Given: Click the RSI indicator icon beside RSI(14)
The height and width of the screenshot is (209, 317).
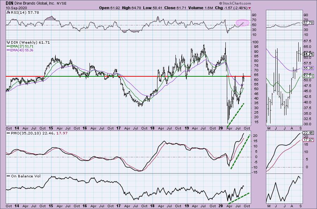Looking at the screenshot, I should 8,13.
